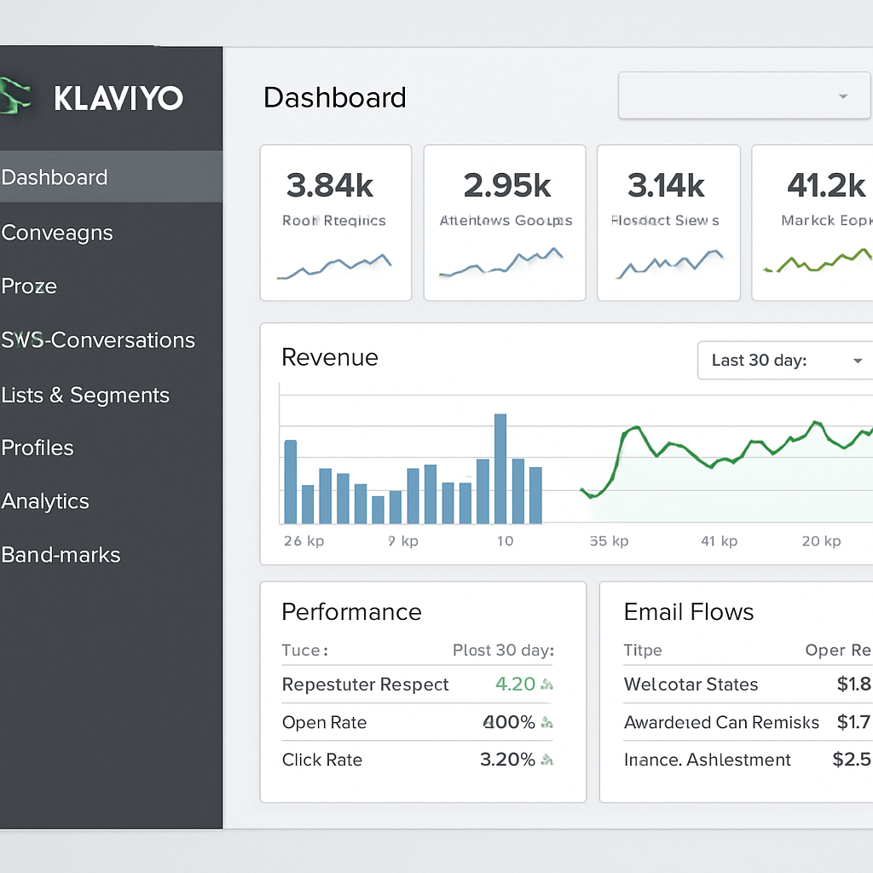Open the 41.2k metric green sparkline card
873x873 pixels.
coord(814,223)
